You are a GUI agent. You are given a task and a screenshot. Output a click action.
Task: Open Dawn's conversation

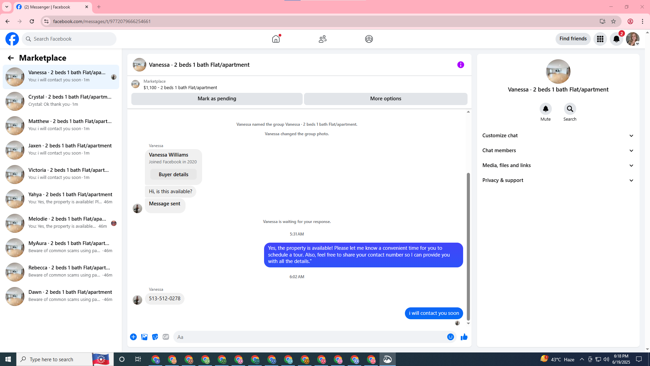click(61, 296)
